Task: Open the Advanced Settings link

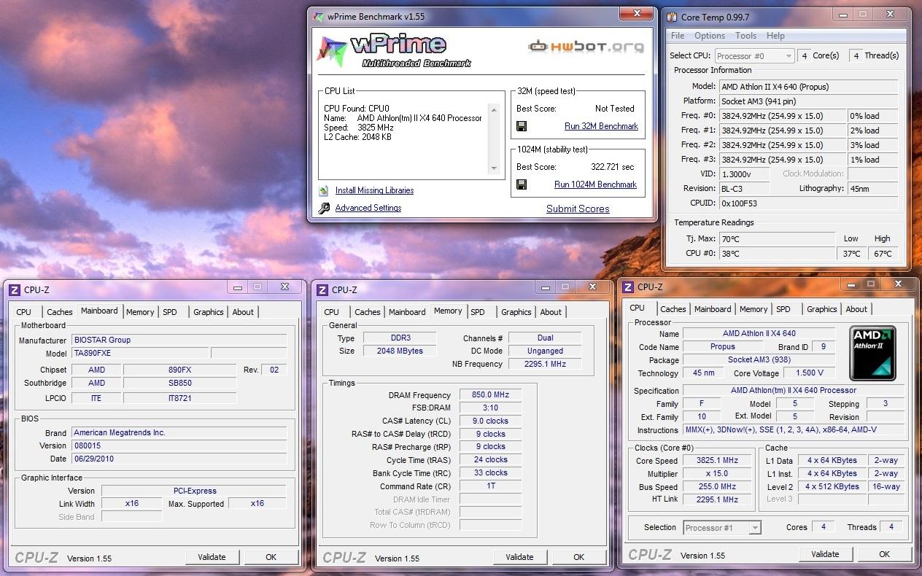Action: click(x=368, y=208)
